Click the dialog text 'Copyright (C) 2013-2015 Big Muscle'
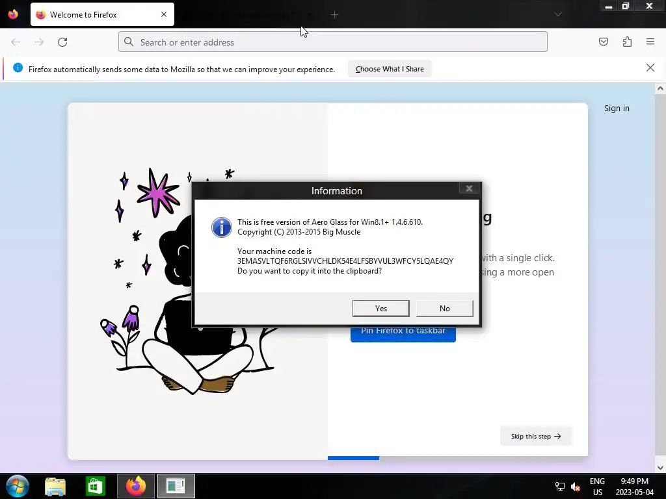Image resolution: width=666 pixels, height=499 pixels. (299, 232)
